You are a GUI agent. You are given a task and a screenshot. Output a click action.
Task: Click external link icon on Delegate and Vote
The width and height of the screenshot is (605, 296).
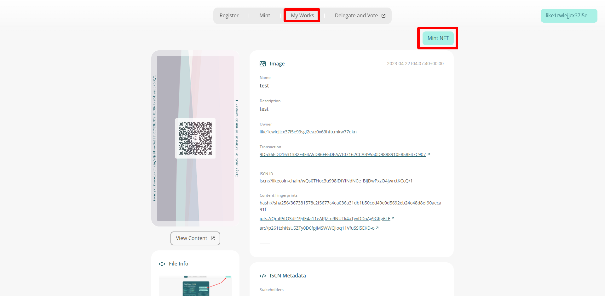pos(383,16)
